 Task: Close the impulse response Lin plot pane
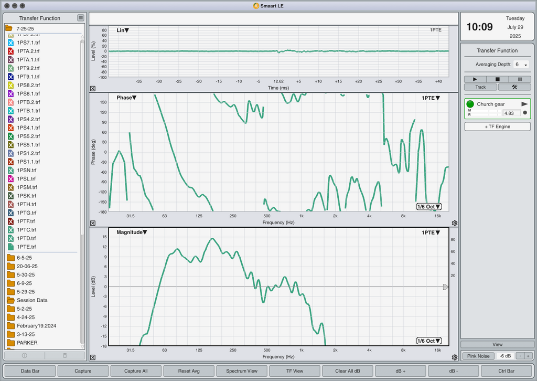[x=93, y=88]
